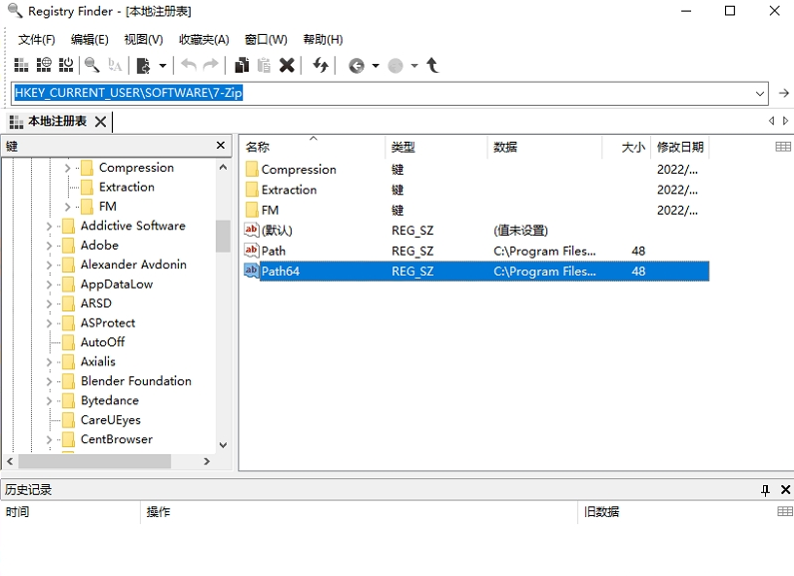The width and height of the screenshot is (794, 576).
Task: Expand the FM tree node
Action: tap(67, 207)
